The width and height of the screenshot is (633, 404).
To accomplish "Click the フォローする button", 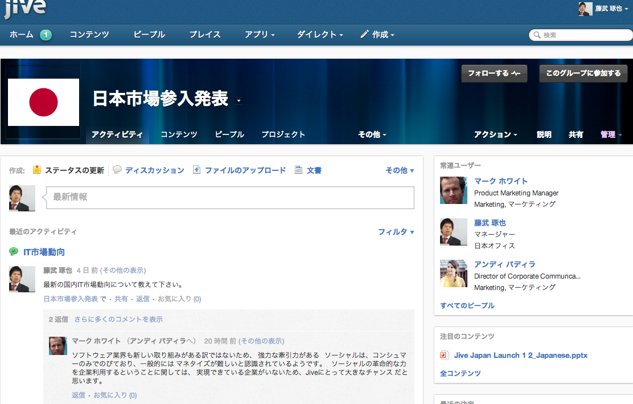I will tap(494, 74).
